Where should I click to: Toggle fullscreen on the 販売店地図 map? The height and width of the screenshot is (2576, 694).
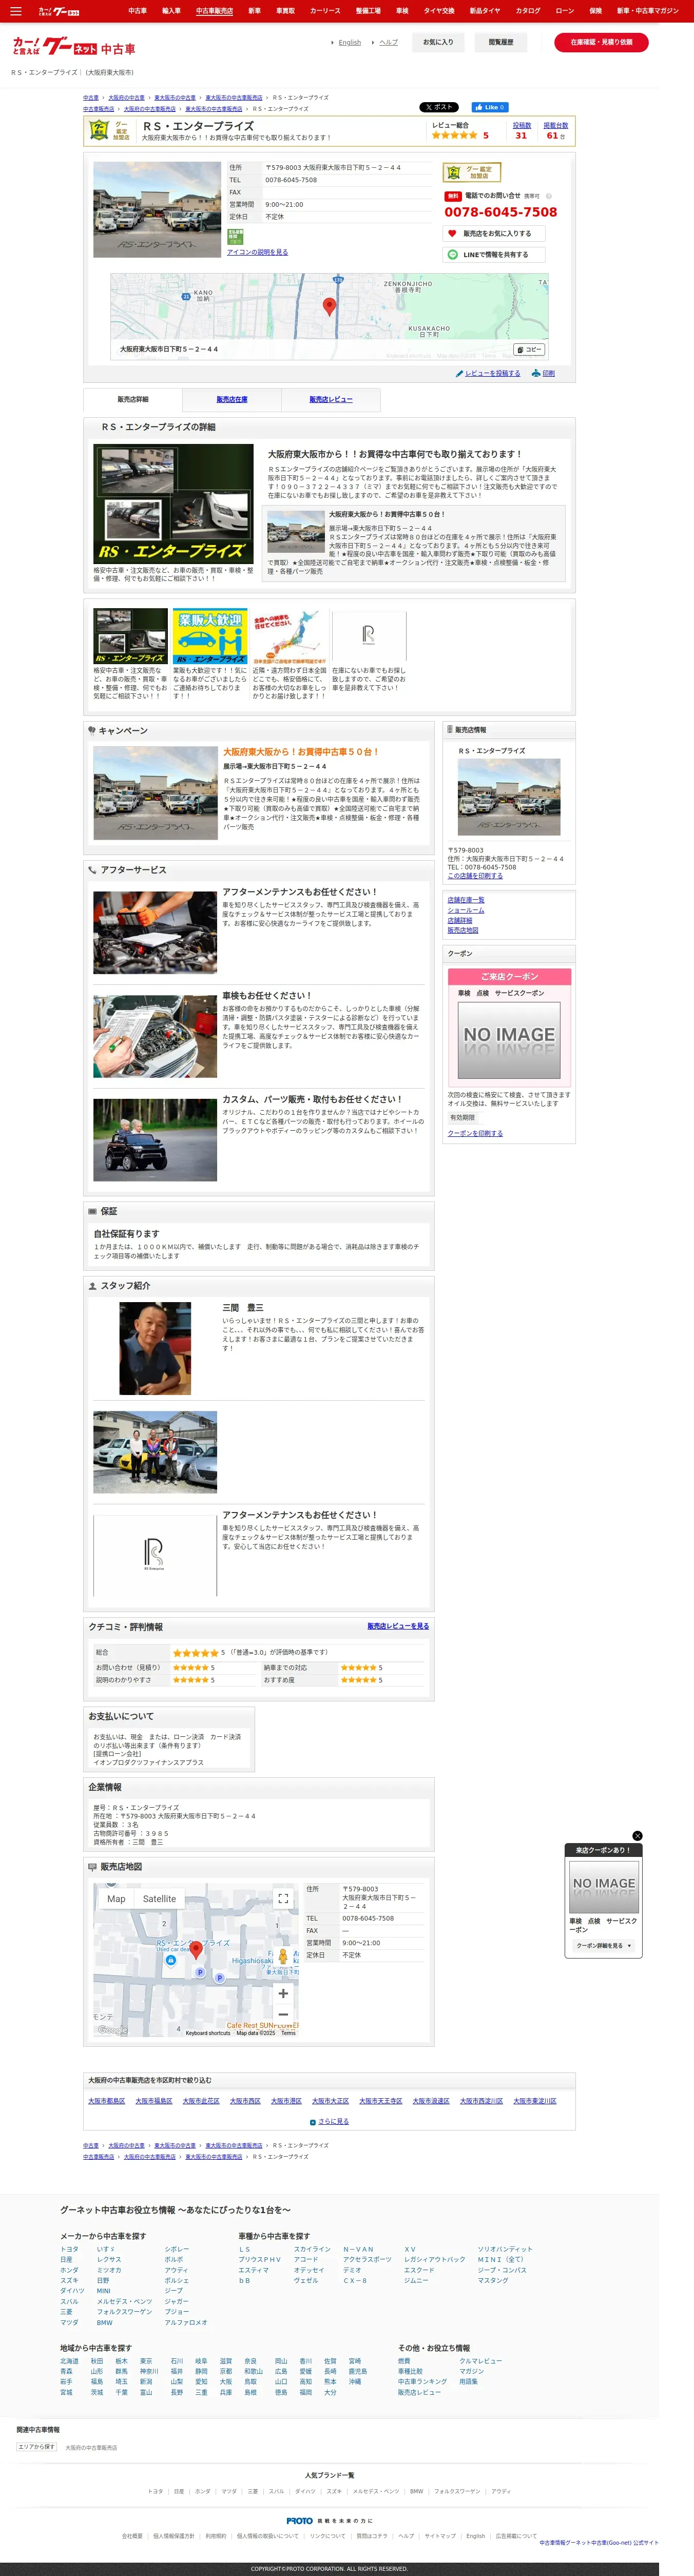click(x=283, y=1898)
